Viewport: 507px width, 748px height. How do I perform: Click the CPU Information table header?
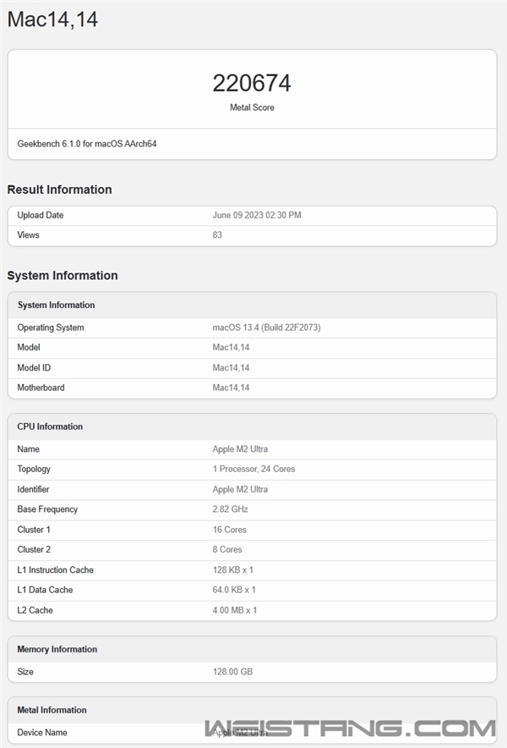coord(50,426)
